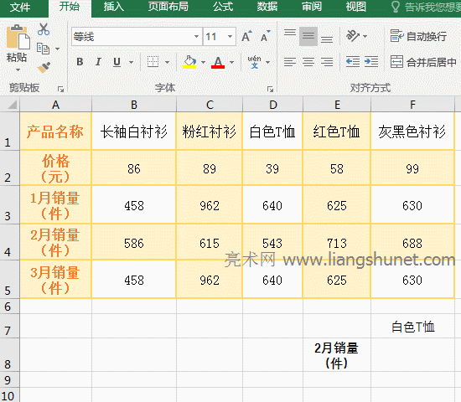Switch to the 视图 tab

click(355, 7)
